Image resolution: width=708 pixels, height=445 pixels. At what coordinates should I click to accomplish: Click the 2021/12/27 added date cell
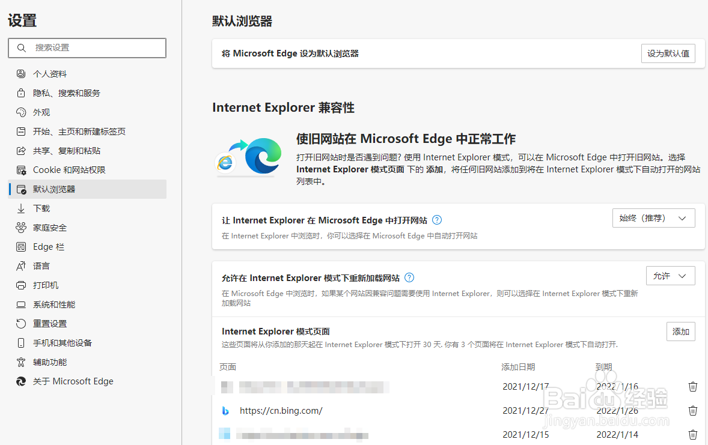click(x=525, y=411)
